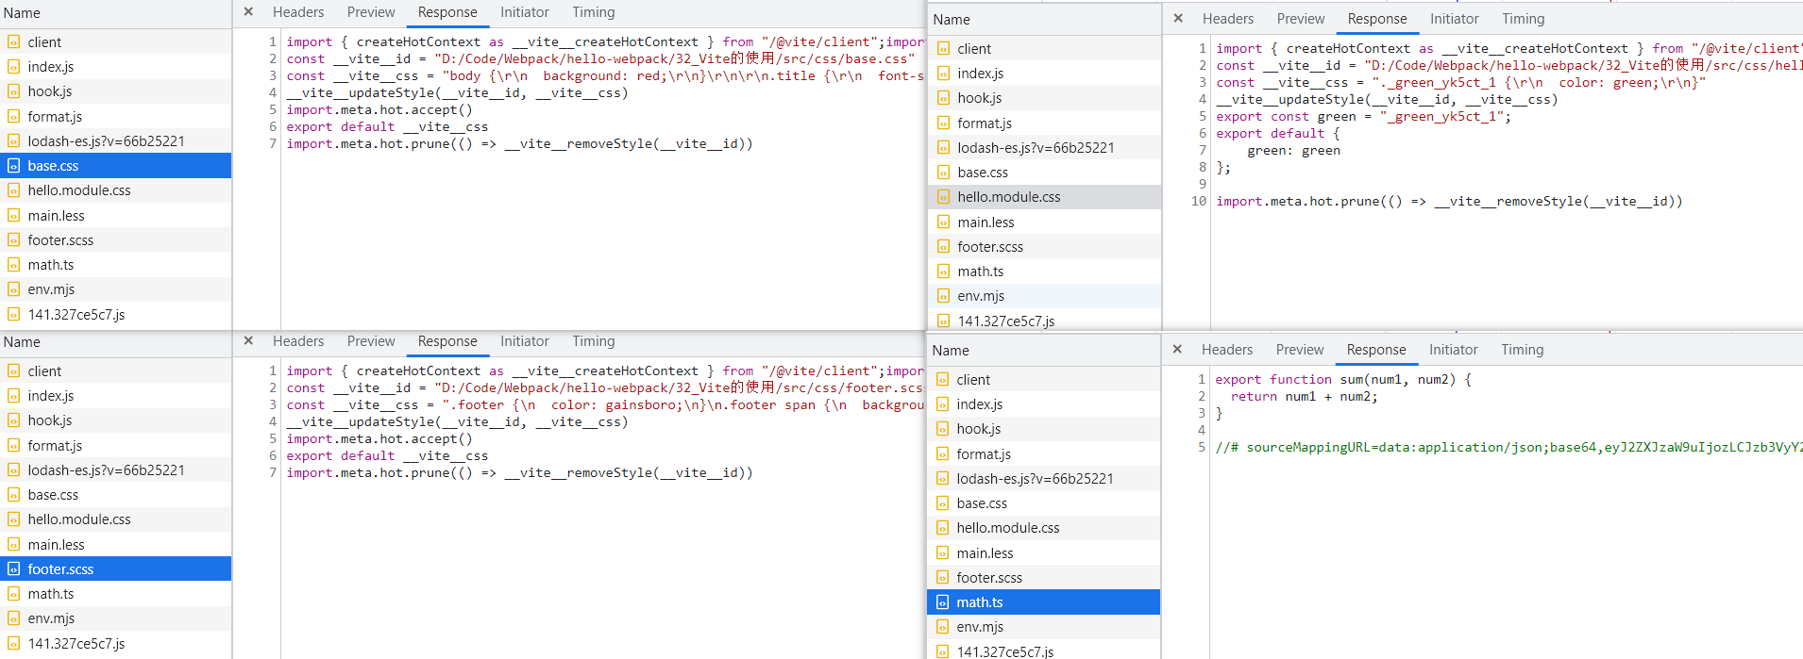Select client request in top-right list
This screenshot has height=659, width=1803.
pyautogui.click(x=1045, y=49)
